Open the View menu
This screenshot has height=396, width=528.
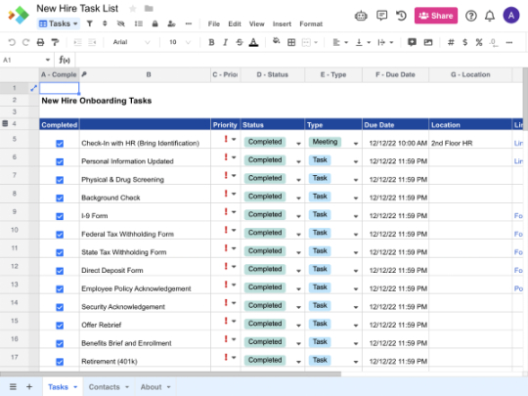[x=256, y=23]
